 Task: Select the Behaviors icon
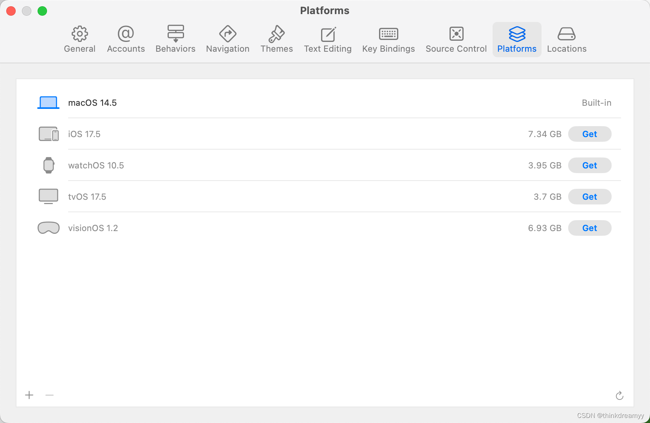pyautogui.click(x=175, y=34)
